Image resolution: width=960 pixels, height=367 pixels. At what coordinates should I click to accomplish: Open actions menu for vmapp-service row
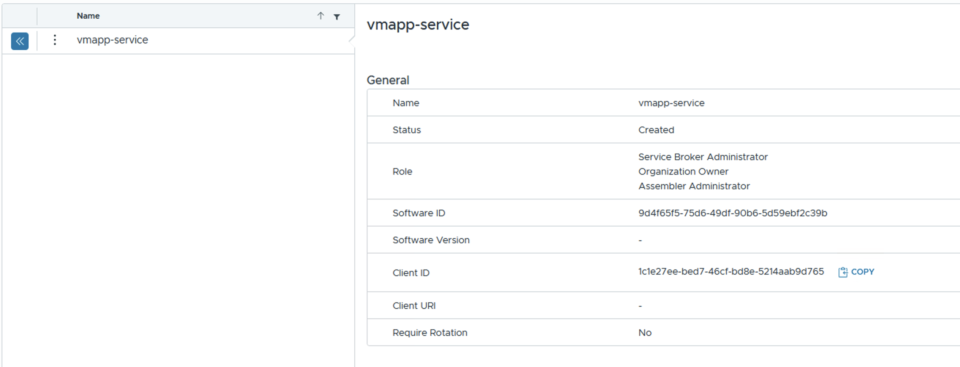click(x=55, y=40)
